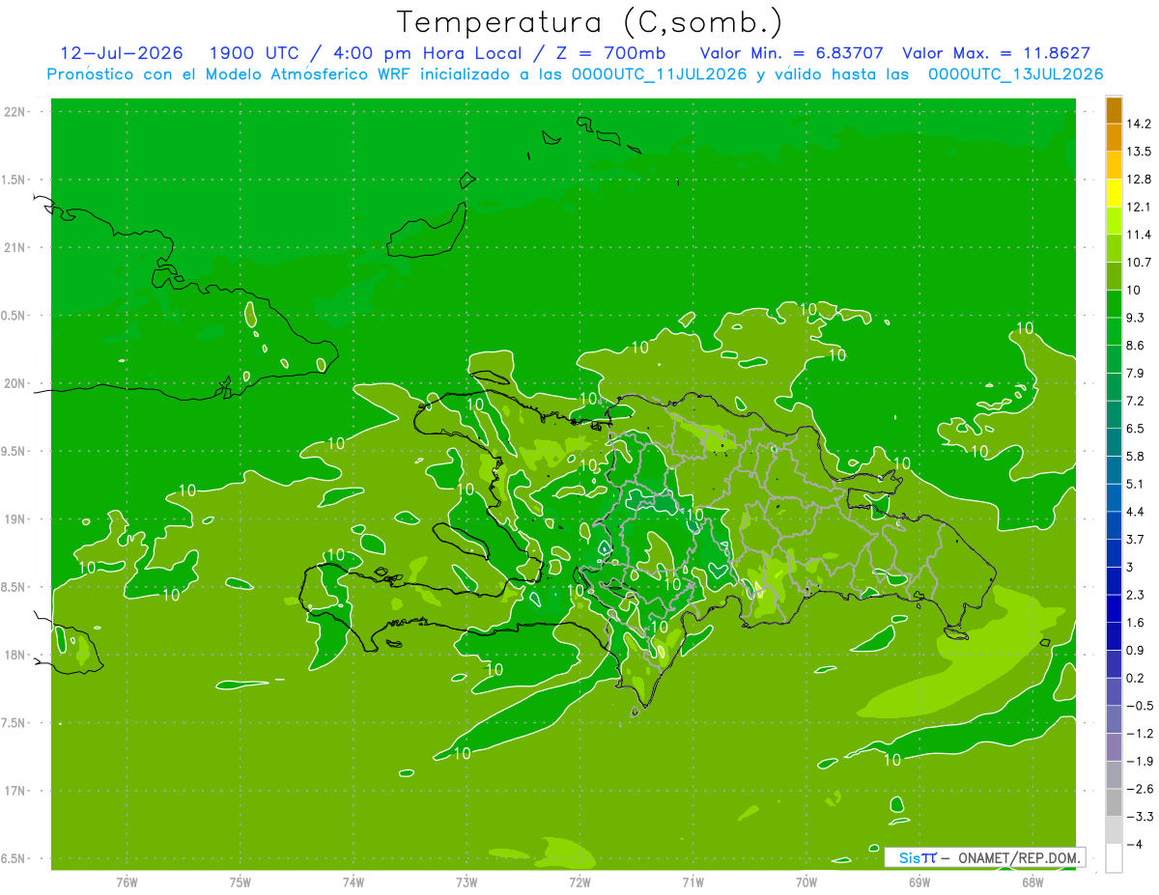
Task: Click the '74W' longitude label
Action: (x=353, y=882)
